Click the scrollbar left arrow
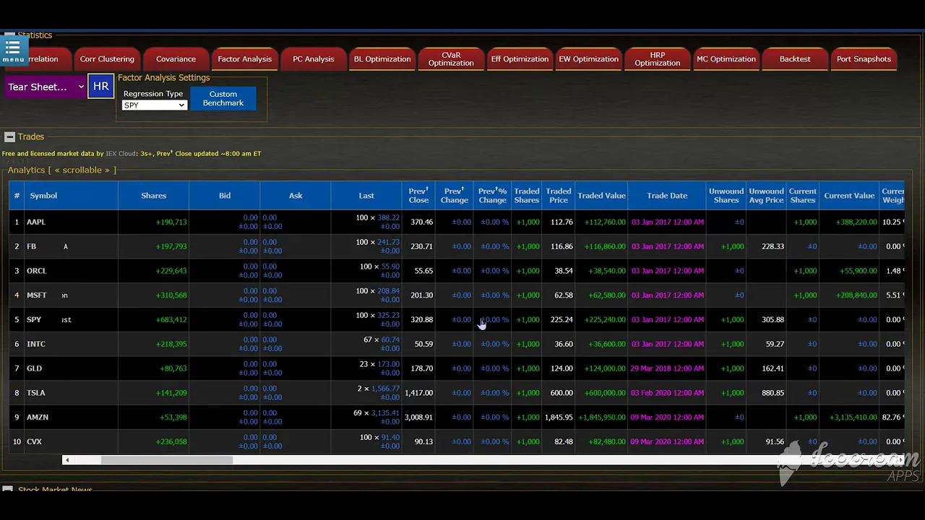Image resolution: width=925 pixels, height=520 pixels. [67, 460]
